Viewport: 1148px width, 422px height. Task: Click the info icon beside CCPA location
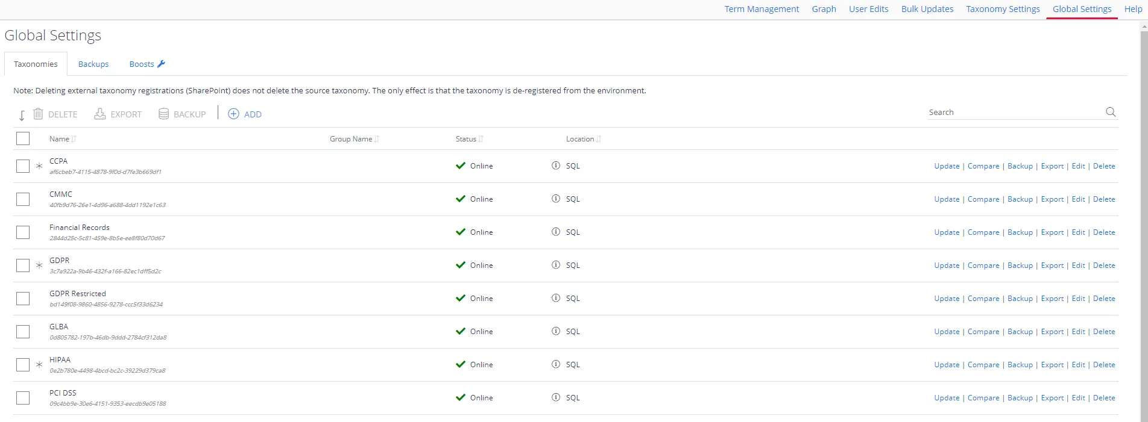(556, 166)
